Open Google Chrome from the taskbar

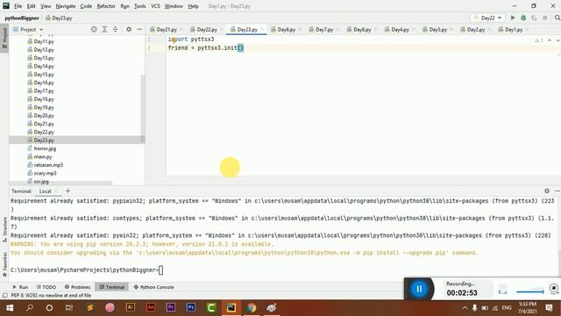pyautogui.click(x=252, y=308)
